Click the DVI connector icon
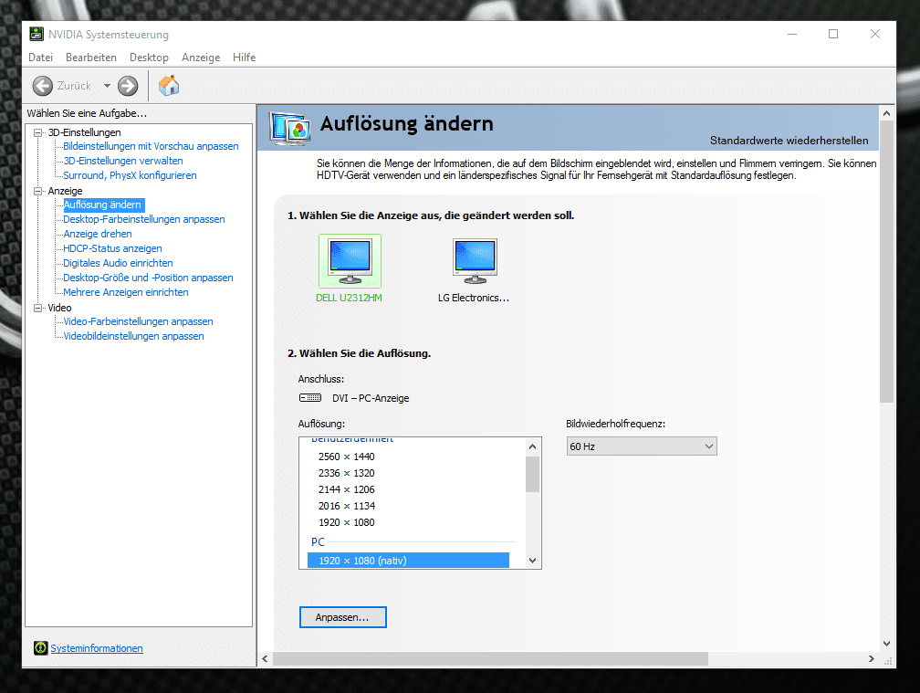The image size is (920, 693). (x=310, y=398)
